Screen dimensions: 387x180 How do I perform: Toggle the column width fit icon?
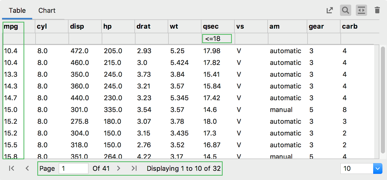click(361, 10)
